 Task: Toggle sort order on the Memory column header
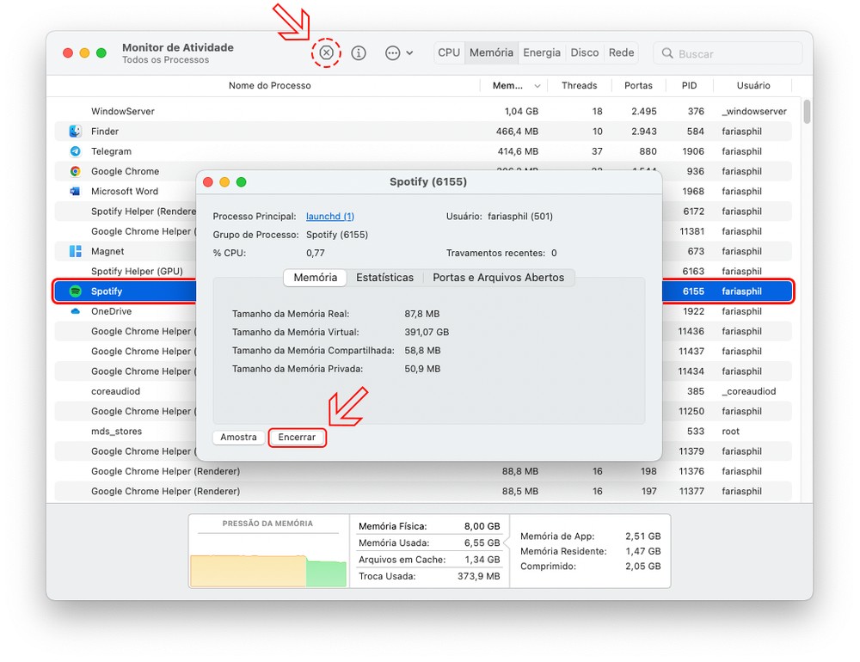[x=515, y=86]
